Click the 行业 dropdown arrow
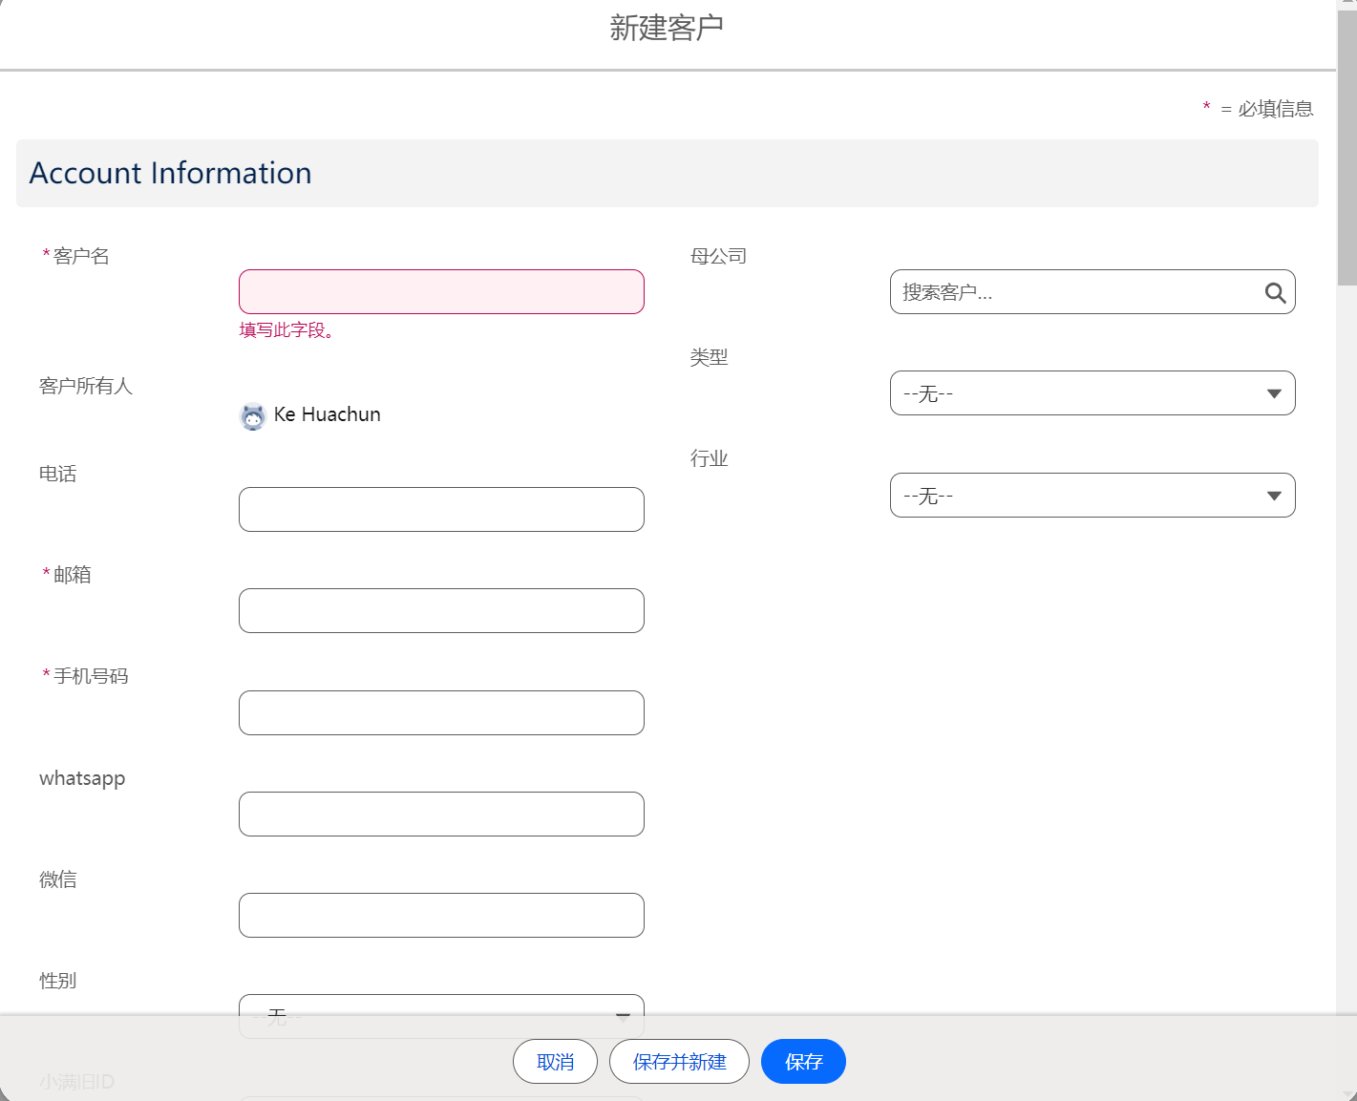1357x1101 pixels. [1274, 496]
